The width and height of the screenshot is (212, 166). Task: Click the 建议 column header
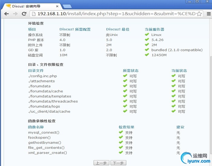coord(180,127)
